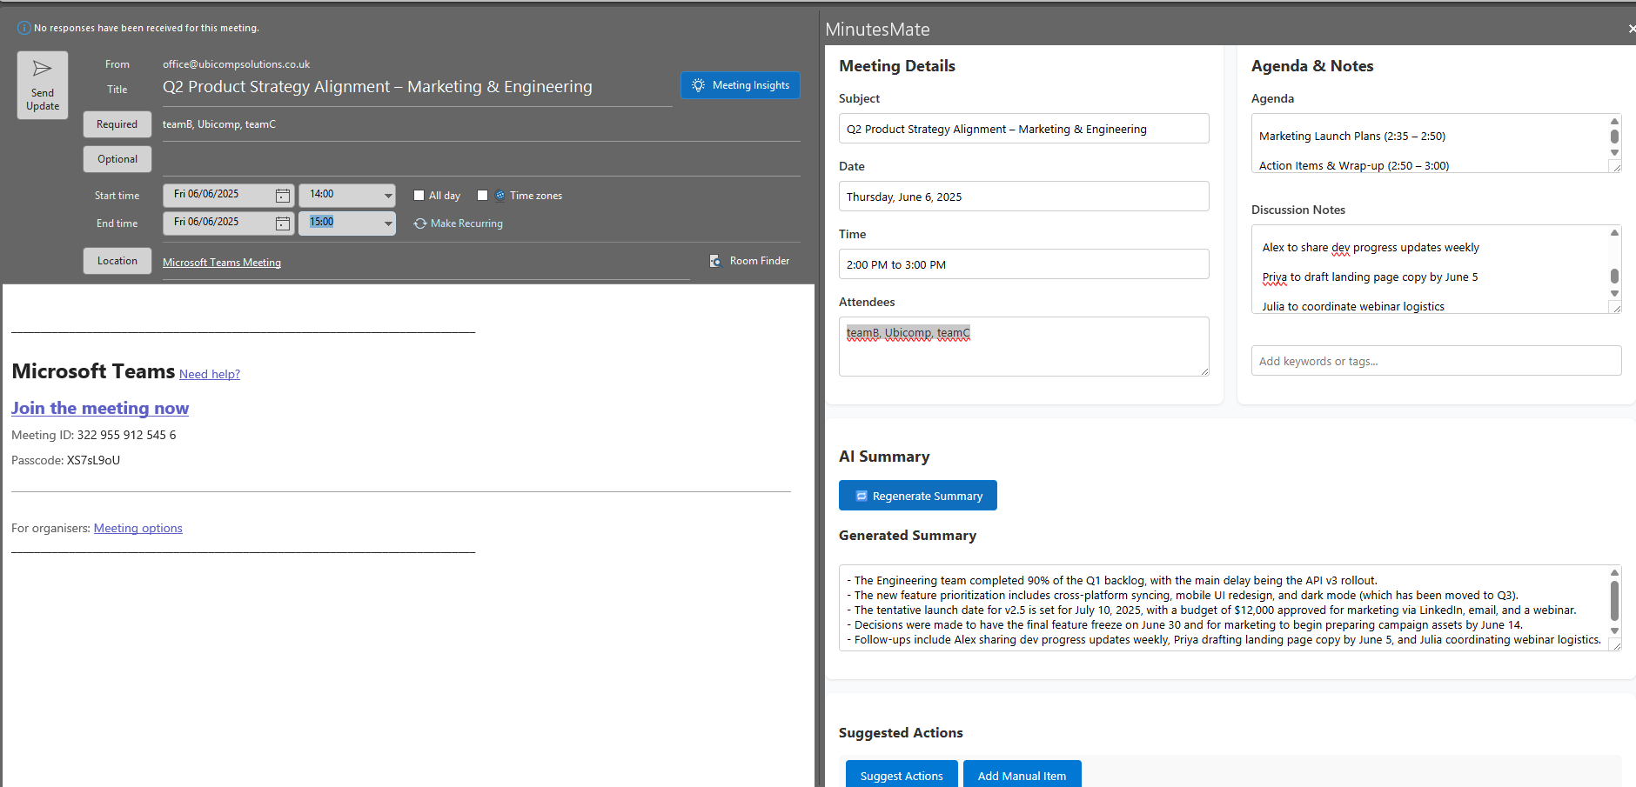Open Meeting Insights

pyautogui.click(x=740, y=85)
